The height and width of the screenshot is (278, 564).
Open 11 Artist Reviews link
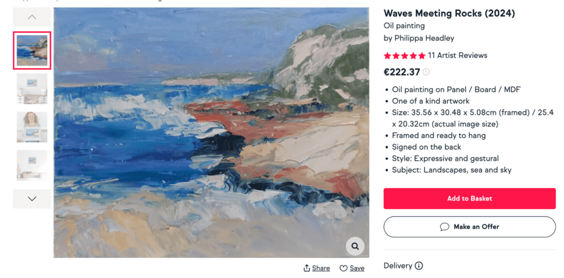click(457, 56)
